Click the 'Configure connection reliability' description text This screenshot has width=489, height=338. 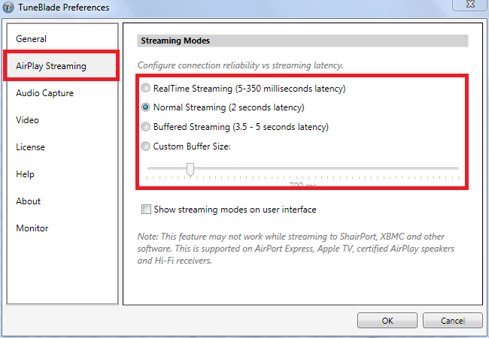240,65
